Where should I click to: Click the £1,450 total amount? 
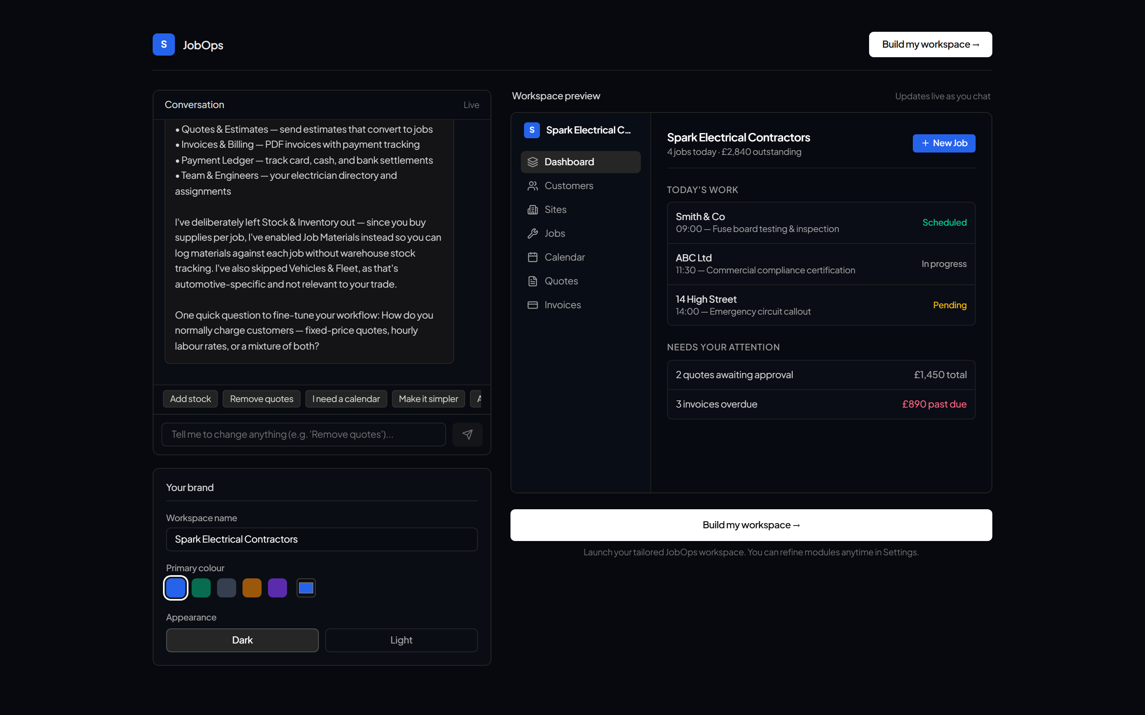pyautogui.click(x=940, y=375)
